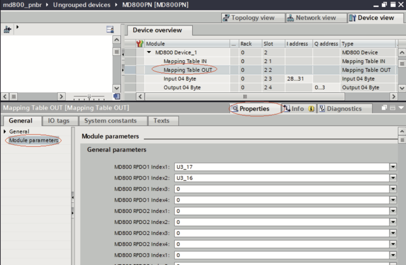Open the MD800 RPDO1 Index1 dropdown

pos(393,167)
